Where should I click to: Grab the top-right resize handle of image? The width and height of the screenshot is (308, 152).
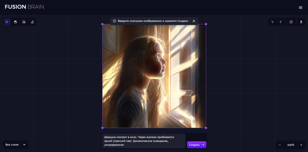(206, 24)
